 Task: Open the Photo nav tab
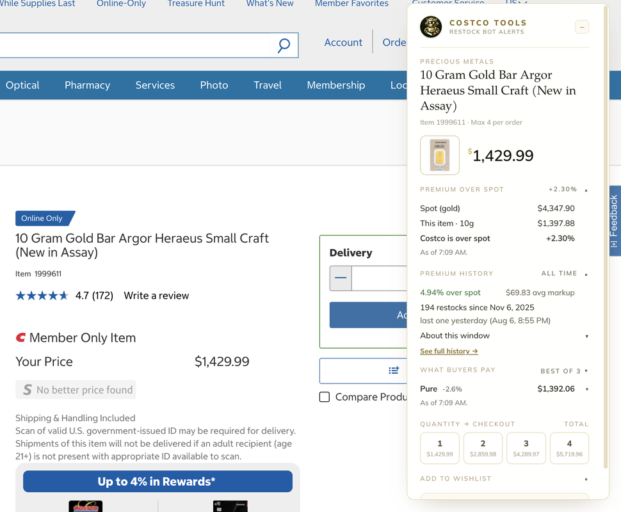click(x=214, y=85)
